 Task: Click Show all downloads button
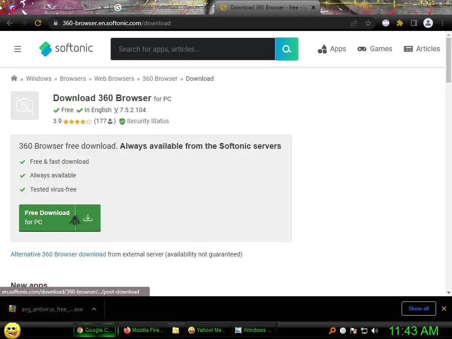(418, 309)
